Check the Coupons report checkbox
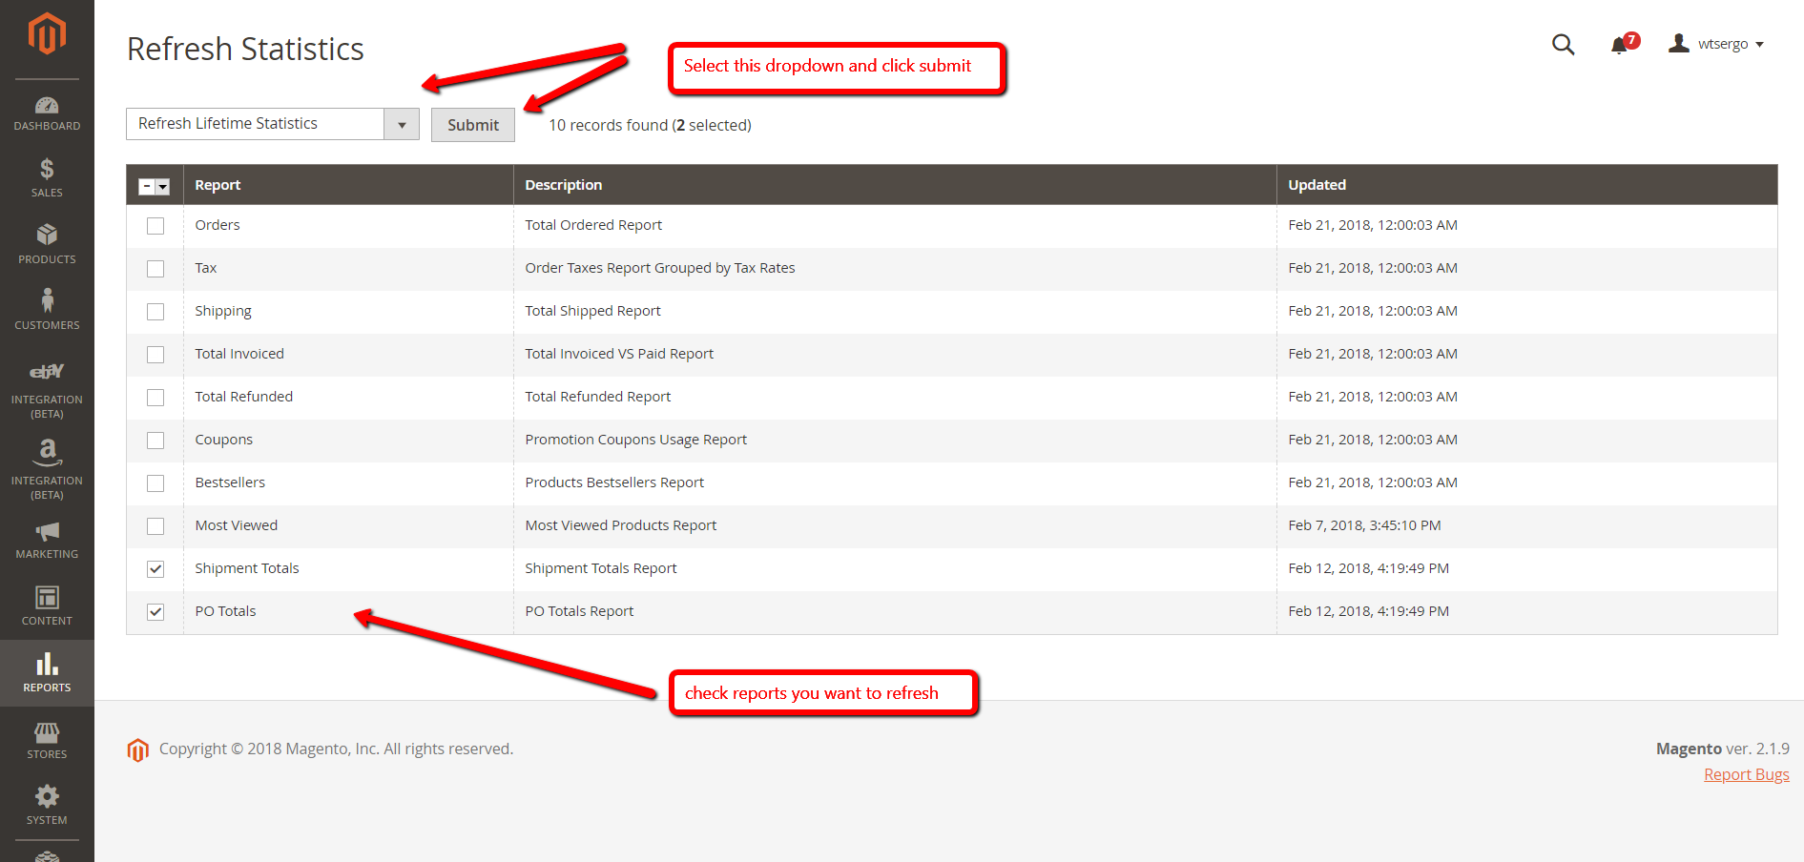The height and width of the screenshot is (862, 1804). pyautogui.click(x=156, y=441)
